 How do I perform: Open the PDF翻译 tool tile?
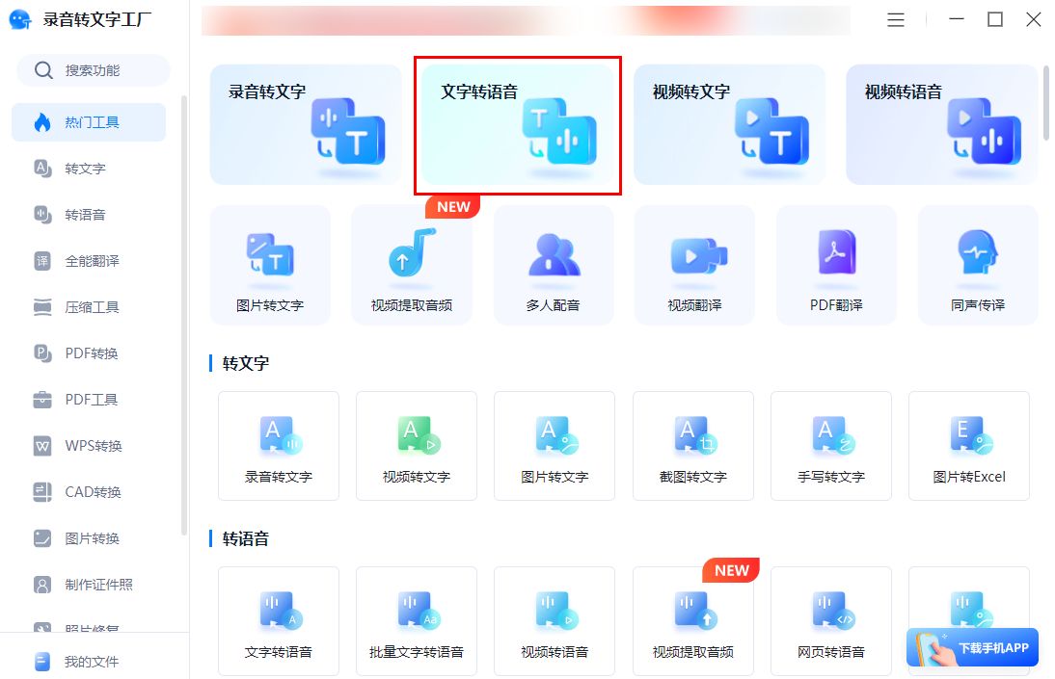pyautogui.click(x=836, y=266)
